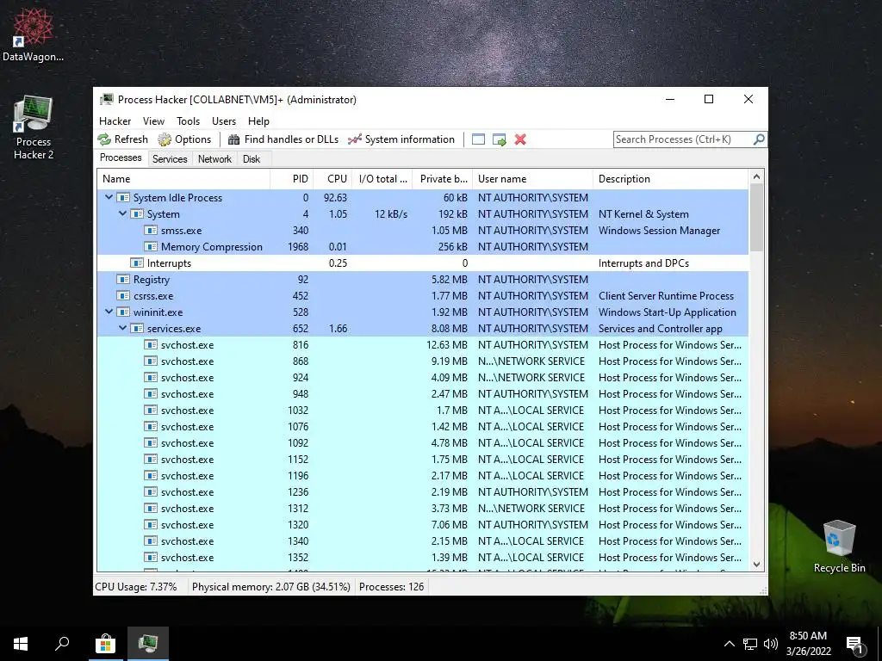Click the 12.63 MB private bytes cell
The height and width of the screenshot is (661, 882).
(x=447, y=344)
